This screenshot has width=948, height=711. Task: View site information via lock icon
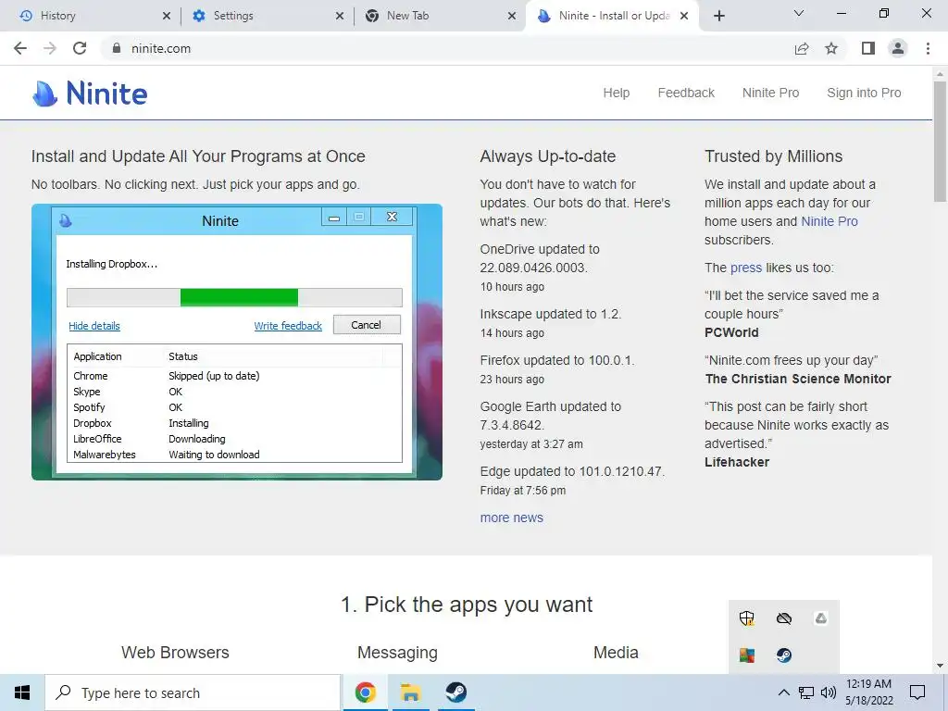point(117,48)
